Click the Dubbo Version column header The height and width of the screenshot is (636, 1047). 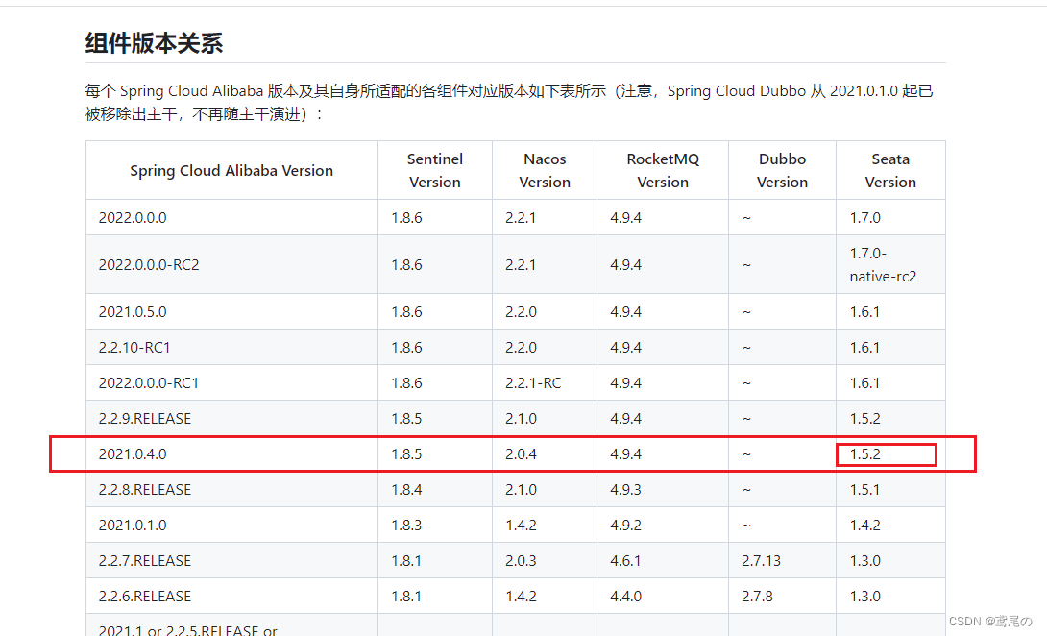[782, 170]
